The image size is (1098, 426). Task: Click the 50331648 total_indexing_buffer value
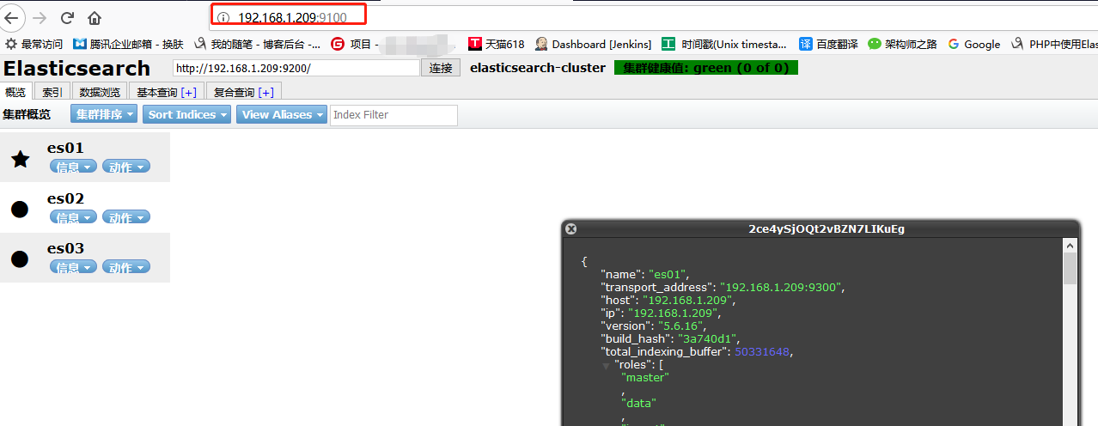coord(761,351)
